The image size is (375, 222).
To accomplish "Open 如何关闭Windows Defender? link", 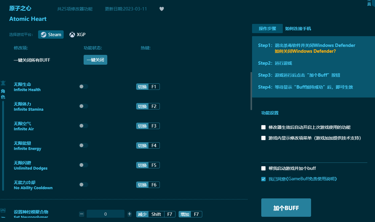I will click(305, 51).
